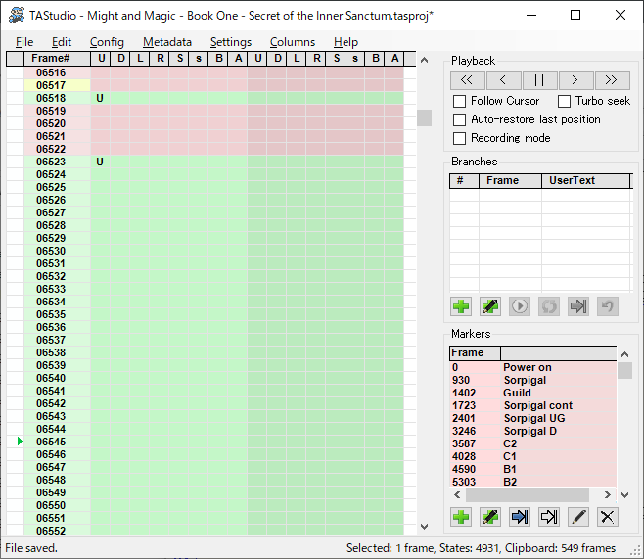
Task: Click the Markers Frame column header
Action: click(x=476, y=353)
